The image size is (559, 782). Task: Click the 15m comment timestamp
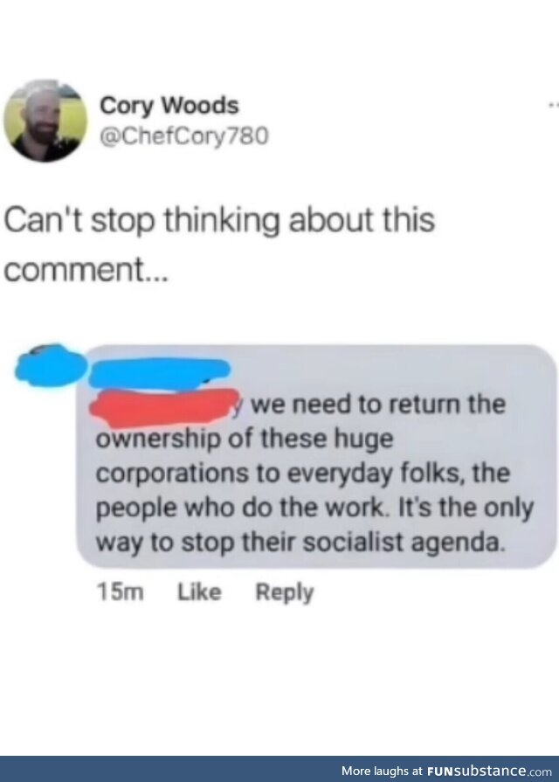click(121, 592)
